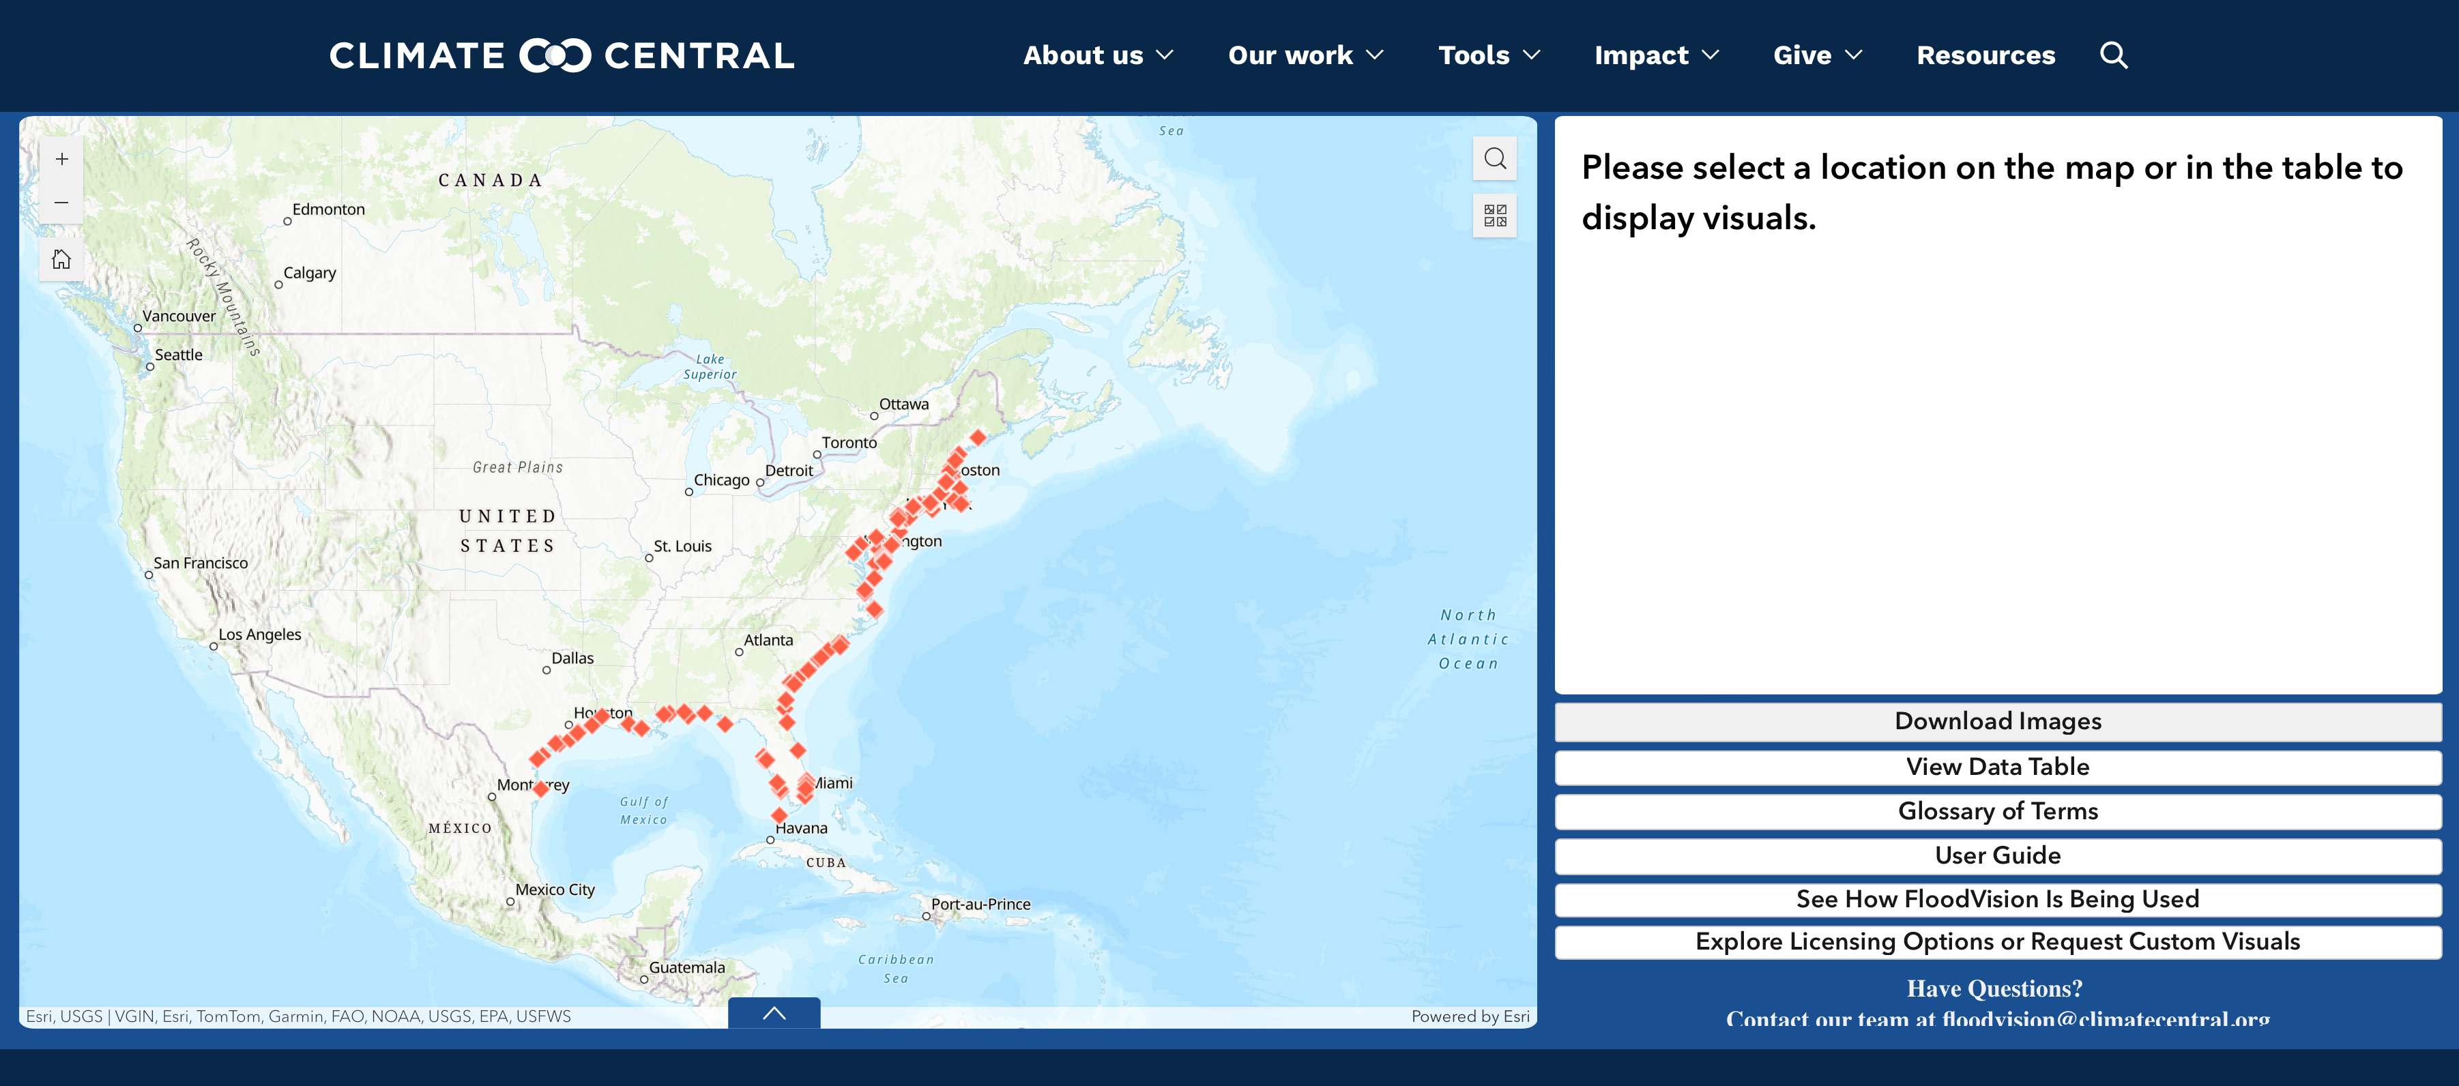Select the red marker near Monterrey

pyautogui.click(x=540, y=789)
